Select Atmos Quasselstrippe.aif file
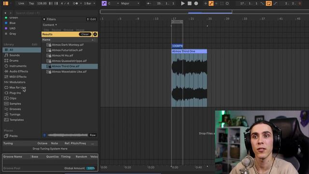Screen dimensions: 309x174 (70, 61)
